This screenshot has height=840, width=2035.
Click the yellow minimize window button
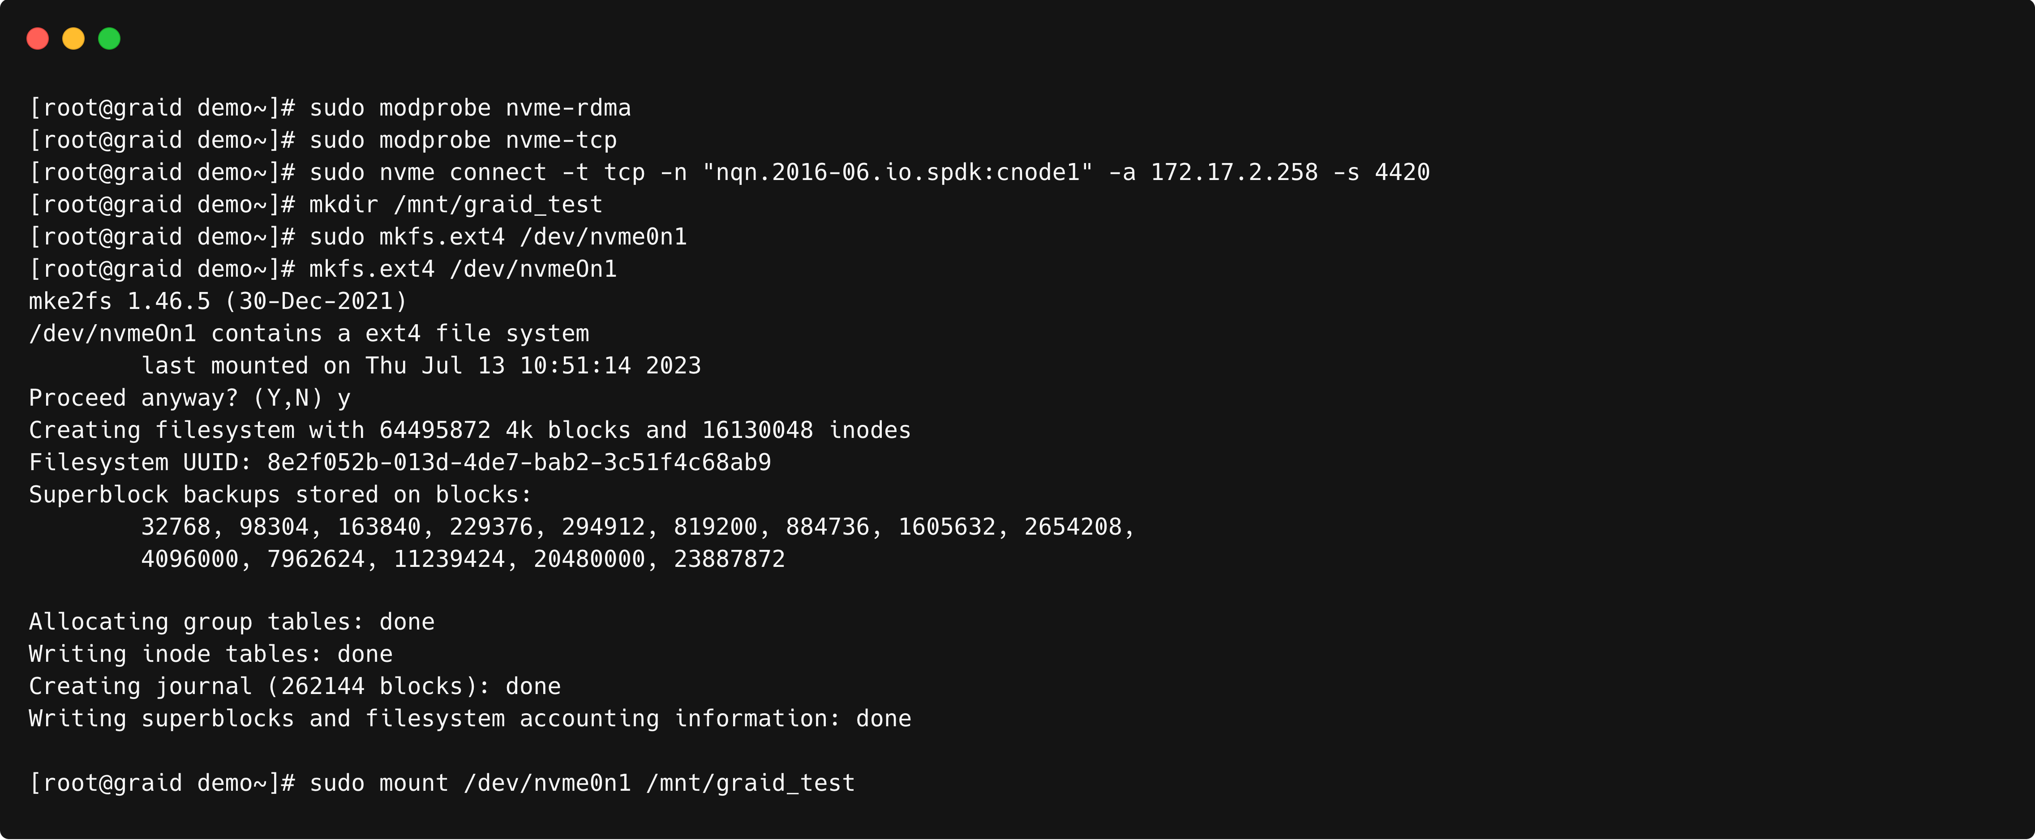click(73, 39)
